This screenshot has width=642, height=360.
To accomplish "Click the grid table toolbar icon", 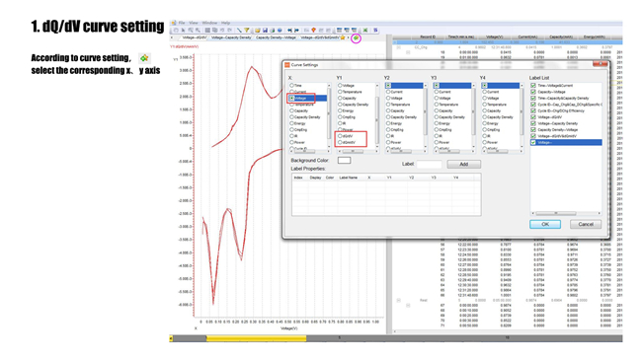I will pos(207,31).
